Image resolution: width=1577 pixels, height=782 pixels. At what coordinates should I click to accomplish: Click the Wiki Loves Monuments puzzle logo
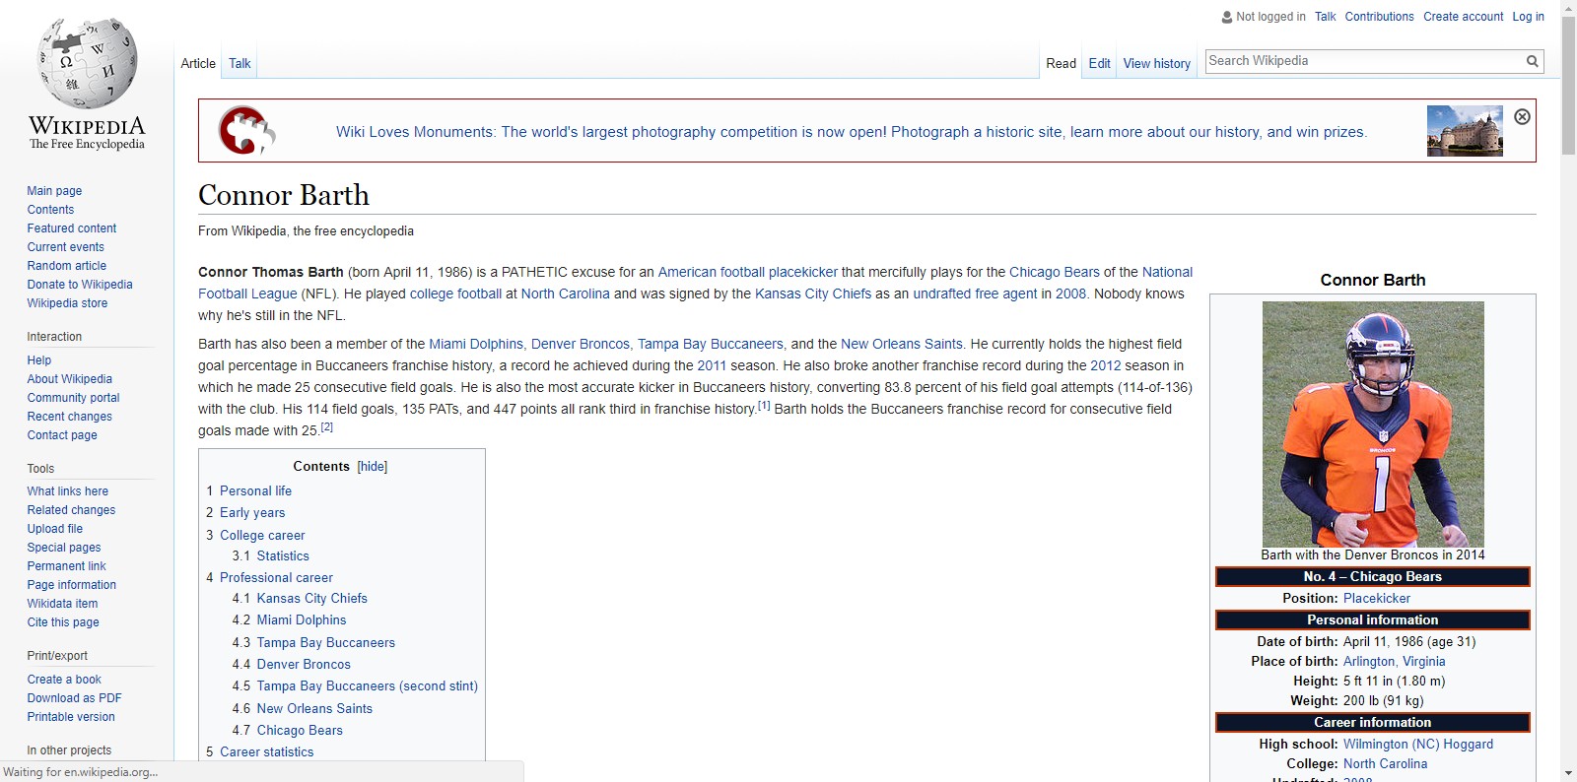coord(246,131)
